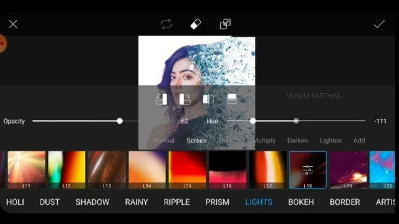
Task: Switch to the RIPPLE category
Action: [x=176, y=202]
